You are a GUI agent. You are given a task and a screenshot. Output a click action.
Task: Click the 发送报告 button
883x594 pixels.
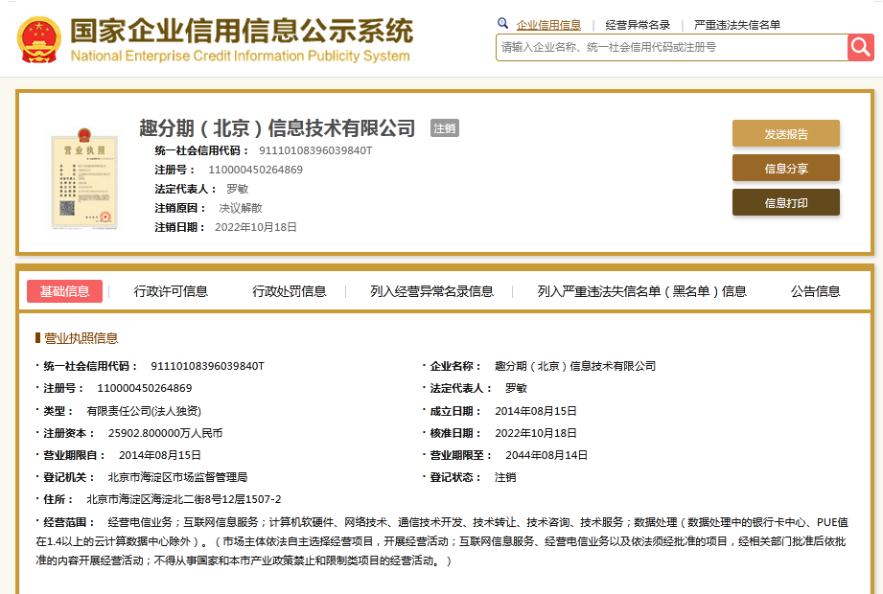tap(785, 133)
